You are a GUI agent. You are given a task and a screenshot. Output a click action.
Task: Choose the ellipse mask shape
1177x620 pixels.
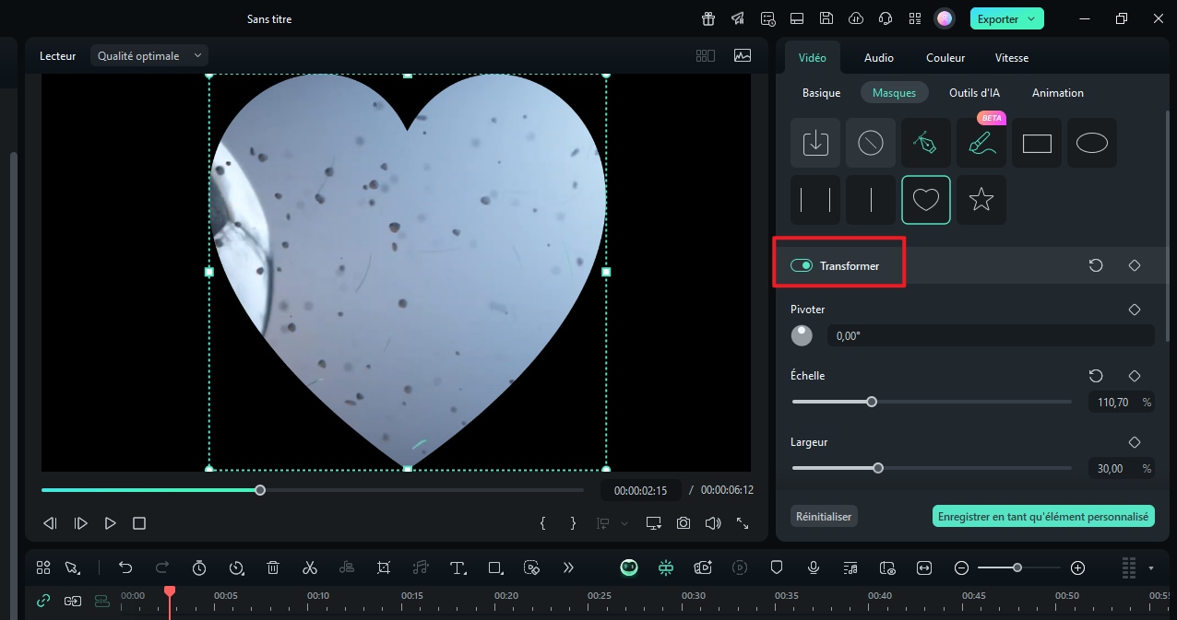pyautogui.click(x=1092, y=143)
